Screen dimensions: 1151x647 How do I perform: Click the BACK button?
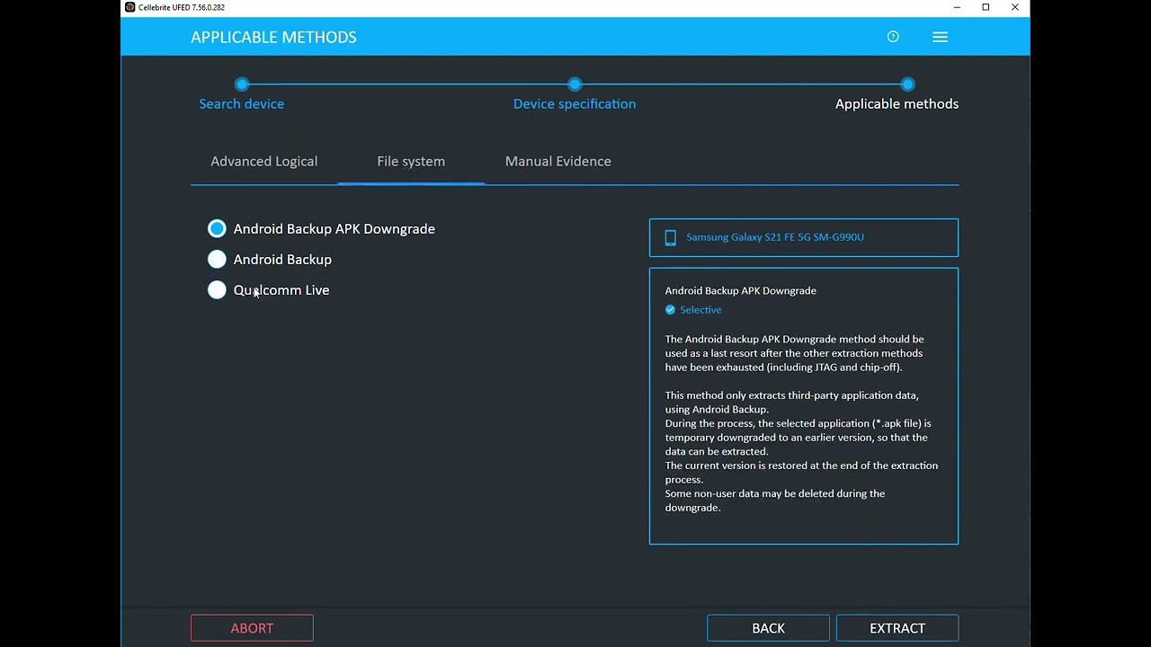pyautogui.click(x=768, y=628)
